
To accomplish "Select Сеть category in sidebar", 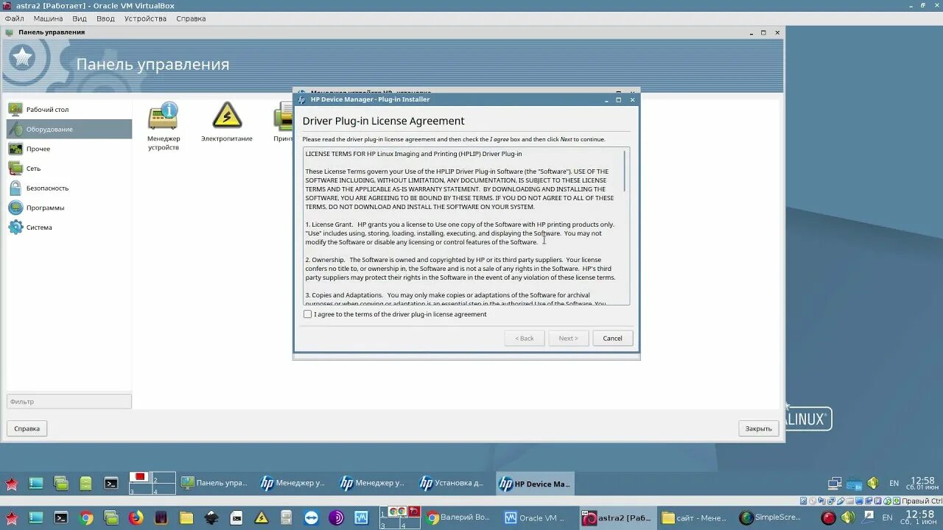I will (x=69, y=169).
